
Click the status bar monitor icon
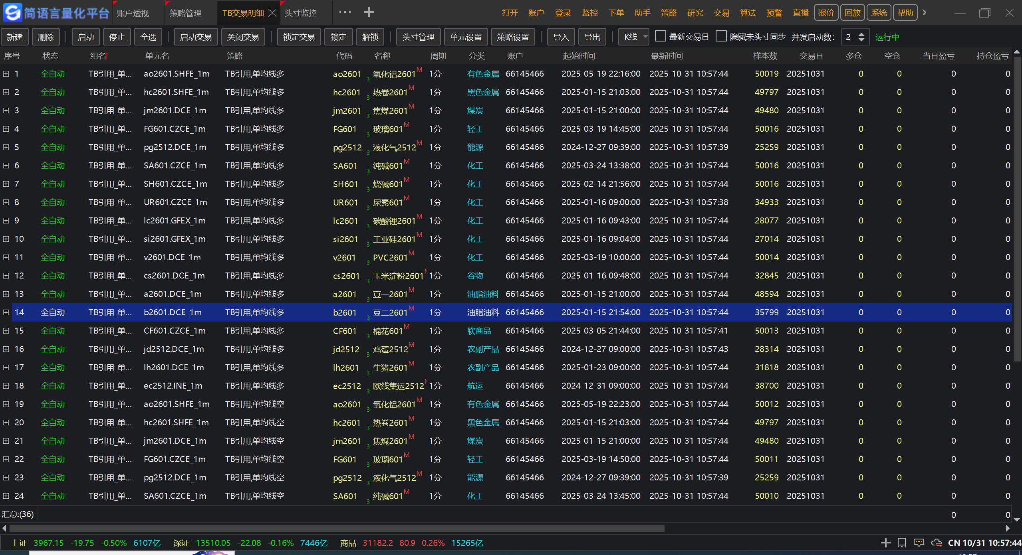(901, 543)
